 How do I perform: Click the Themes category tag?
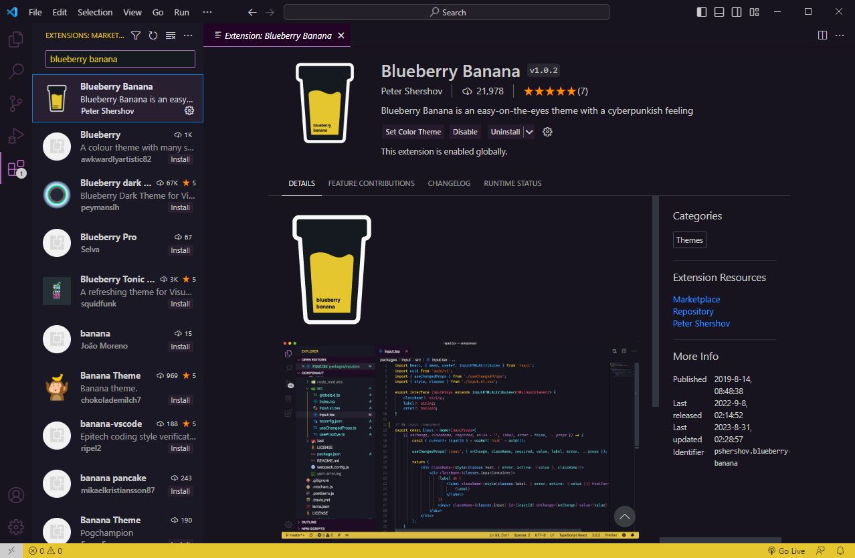pyautogui.click(x=689, y=240)
